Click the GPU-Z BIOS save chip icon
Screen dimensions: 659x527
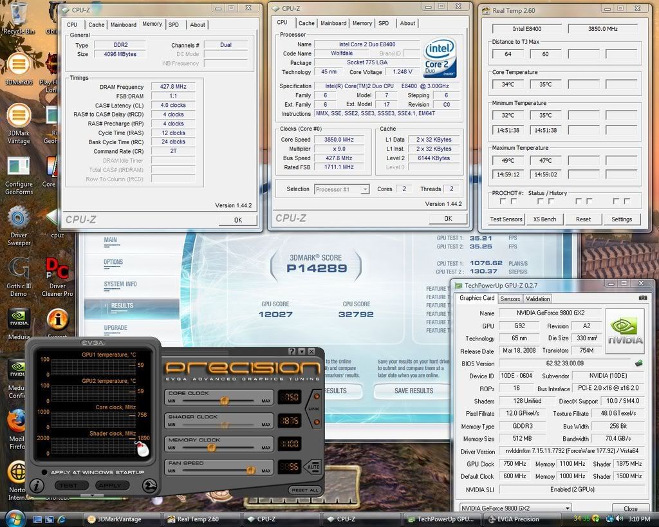pyautogui.click(x=639, y=363)
